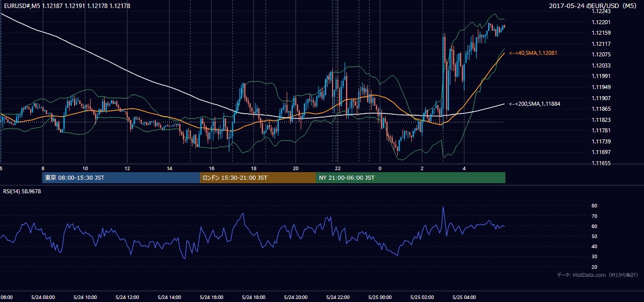Click price axis value 1.11907
This screenshot has width=644, height=302.
coord(601,98)
